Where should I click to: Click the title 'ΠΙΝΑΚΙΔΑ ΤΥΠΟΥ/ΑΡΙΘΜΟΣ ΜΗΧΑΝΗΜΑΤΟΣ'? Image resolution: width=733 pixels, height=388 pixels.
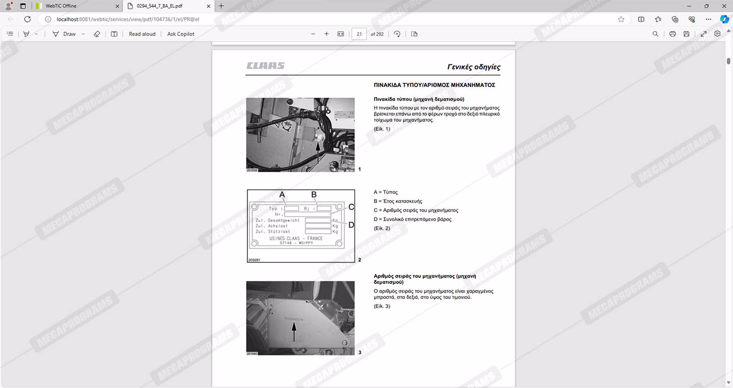(434, 85)
